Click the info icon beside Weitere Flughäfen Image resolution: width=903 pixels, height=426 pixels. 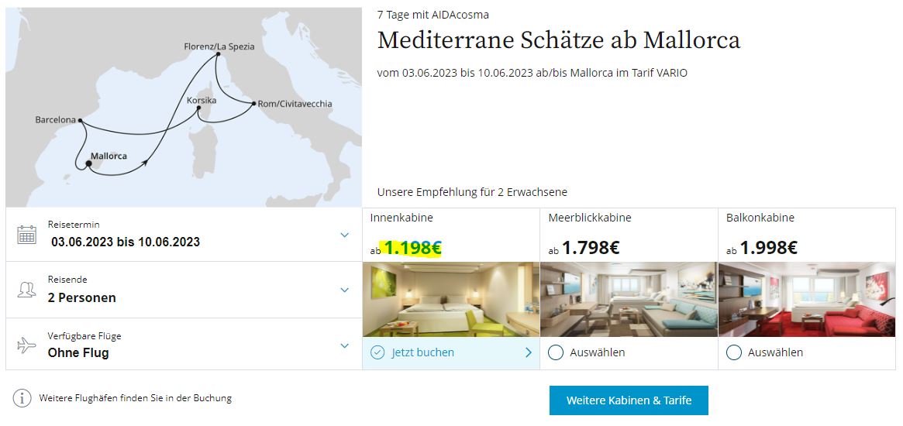(x=22, y=398)
